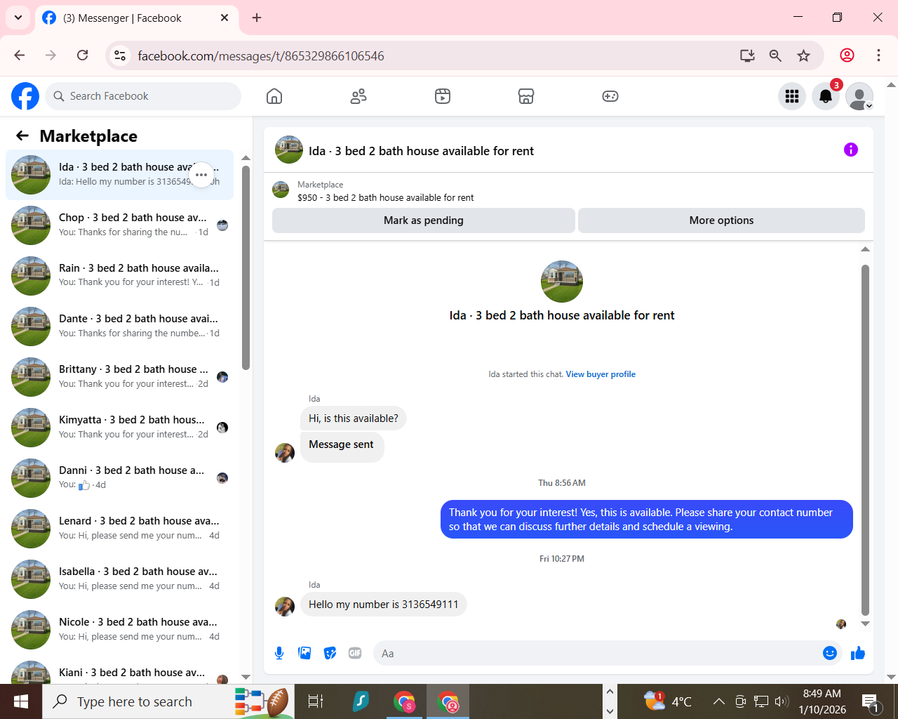Screen dimensions: 898x719
Task: Open the Rain conversation
Action: coord(120,276)
